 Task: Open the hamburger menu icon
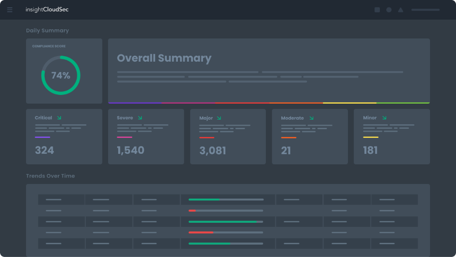point(10,10)
